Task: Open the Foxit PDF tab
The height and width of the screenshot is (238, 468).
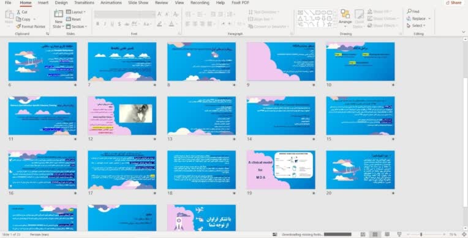Action: click(x=240, y=2)
